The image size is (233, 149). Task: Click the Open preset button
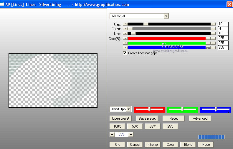point(120,118)
